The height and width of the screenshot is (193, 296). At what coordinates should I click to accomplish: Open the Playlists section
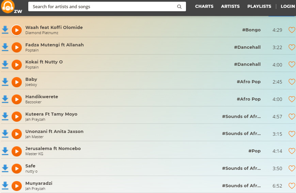click(259, 6)
